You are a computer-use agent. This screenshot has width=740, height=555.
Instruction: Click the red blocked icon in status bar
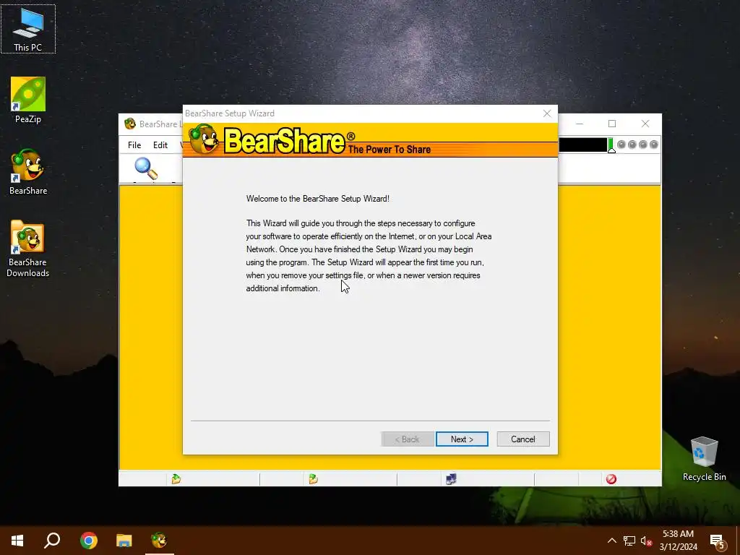click(611, 479)
